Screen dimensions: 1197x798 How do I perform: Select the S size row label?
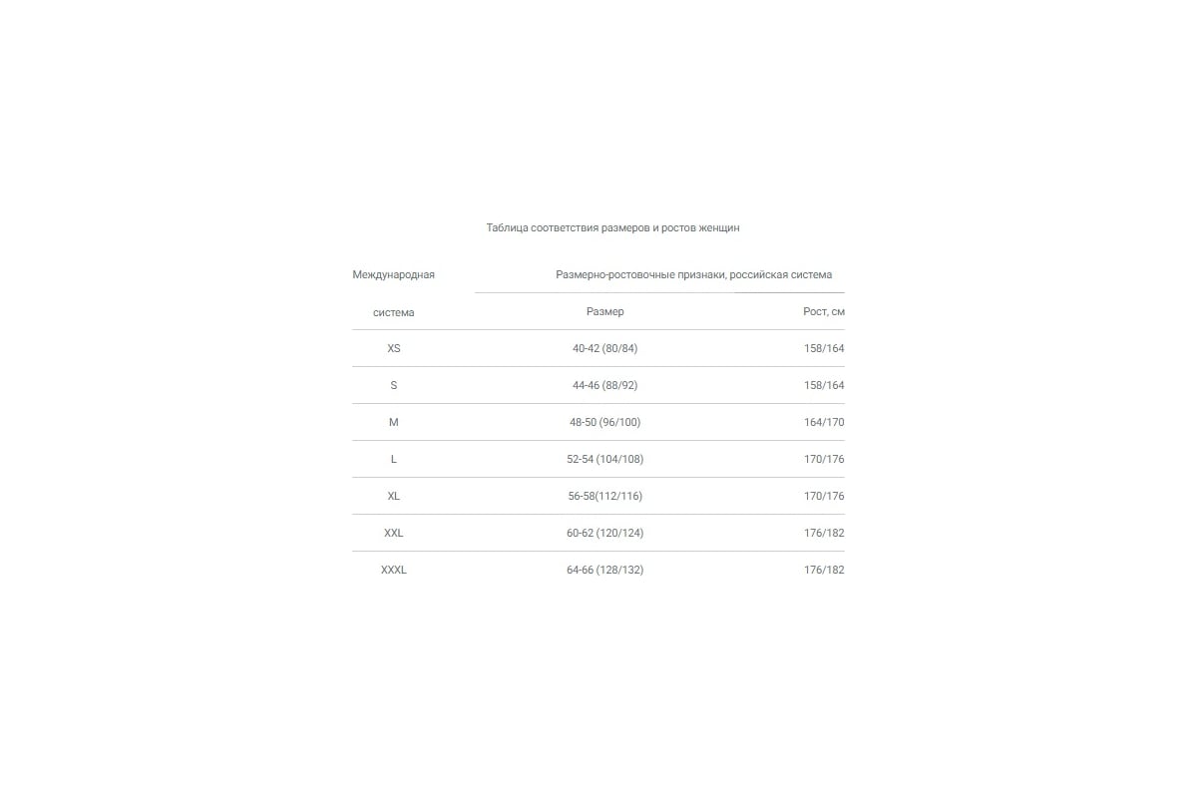393,386
